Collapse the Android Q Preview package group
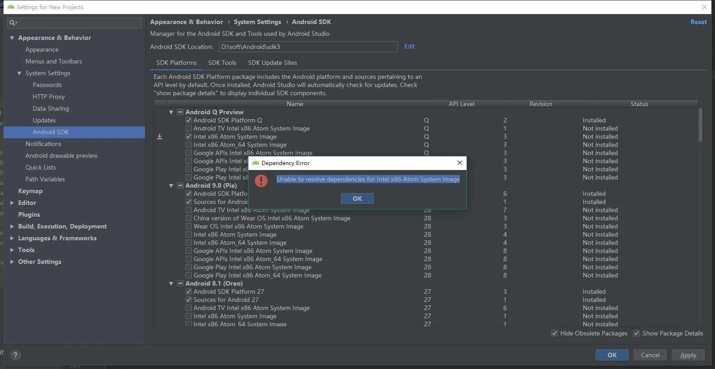The height and width of the screenshot is (369, 715). (x=171, y=112)
